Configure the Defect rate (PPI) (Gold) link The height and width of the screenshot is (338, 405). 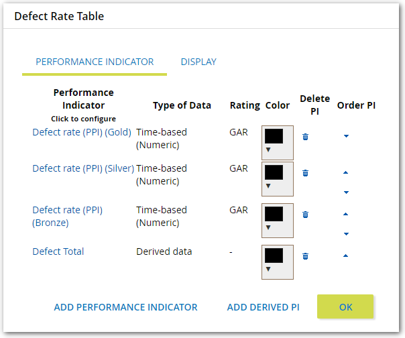(82, 132)
